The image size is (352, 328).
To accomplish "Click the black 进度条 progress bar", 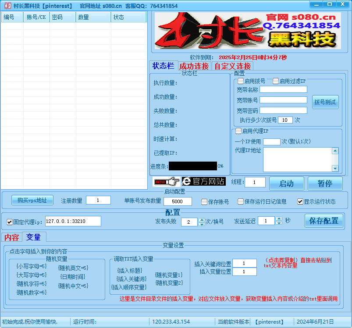I will click(x=193, y=166).
